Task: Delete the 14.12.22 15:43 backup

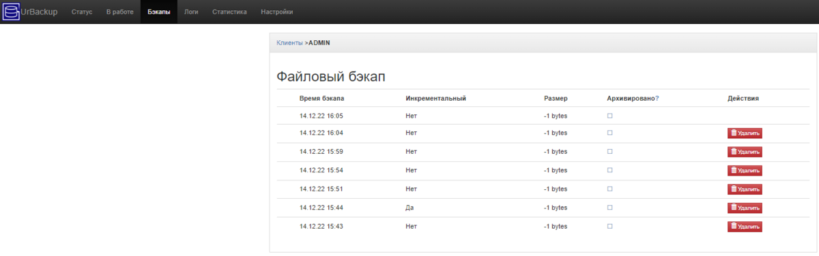Action: click(x=745, y=227)
